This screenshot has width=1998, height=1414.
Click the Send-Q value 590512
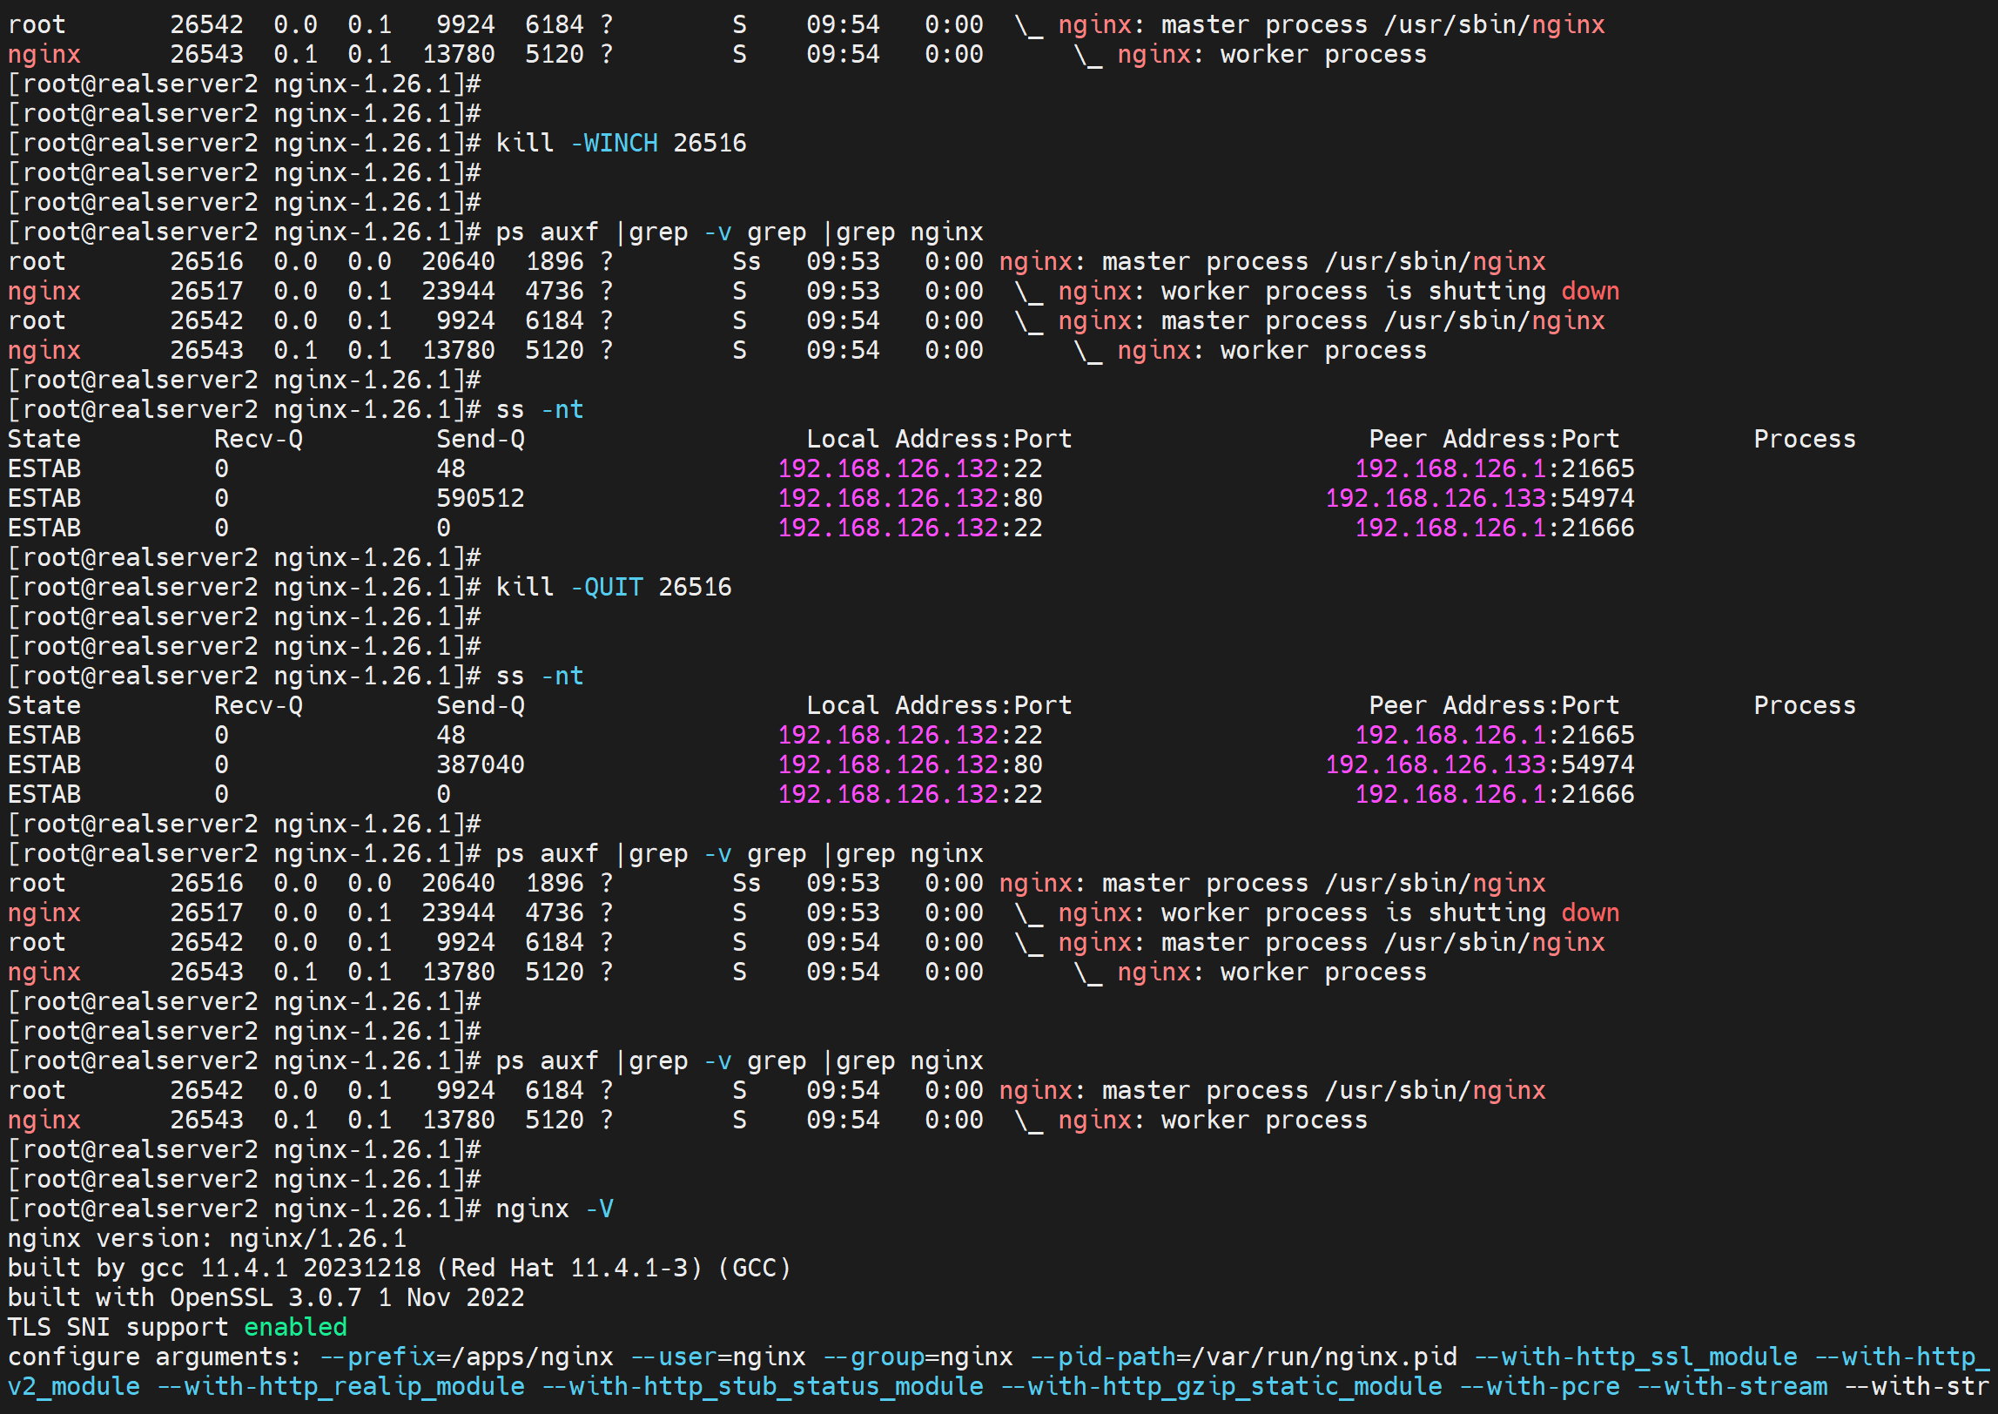(x=480, y=498)
